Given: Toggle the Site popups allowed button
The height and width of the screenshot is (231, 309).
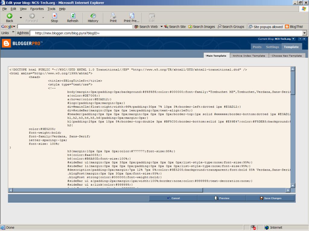Looking at the screenshot, I should point(266,27).
